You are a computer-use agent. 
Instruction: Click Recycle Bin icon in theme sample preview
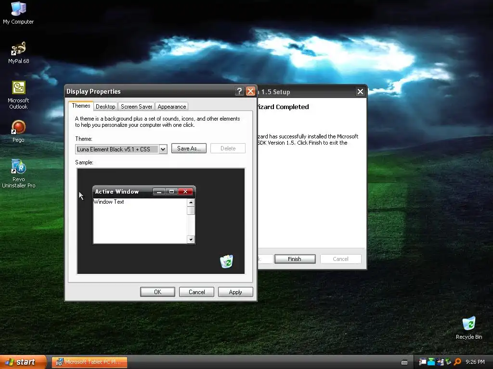coord(227,261)
